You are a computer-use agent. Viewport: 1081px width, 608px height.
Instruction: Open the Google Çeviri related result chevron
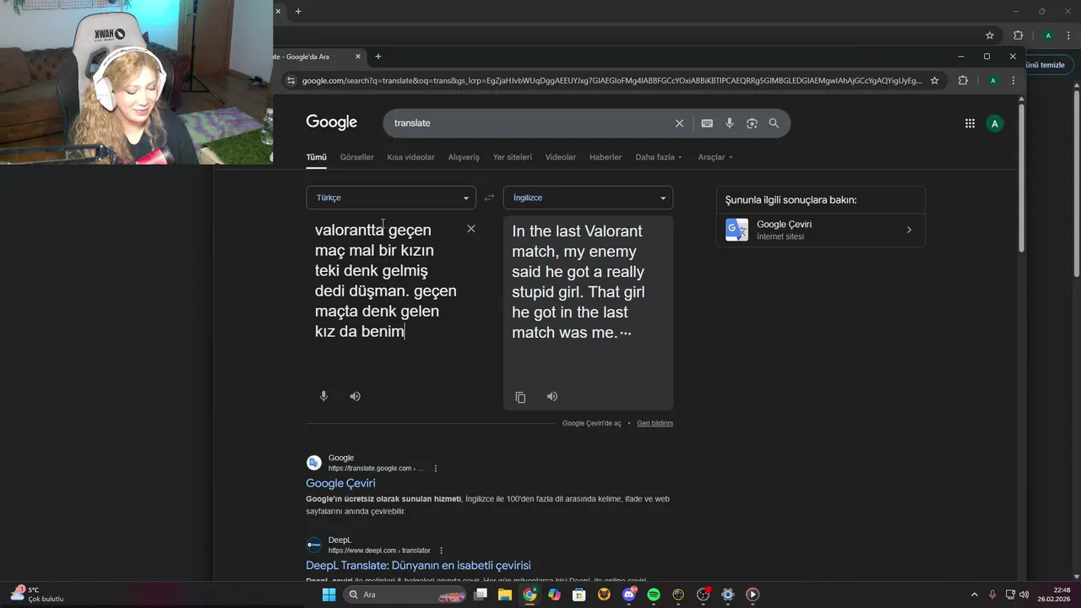[909, 230]
